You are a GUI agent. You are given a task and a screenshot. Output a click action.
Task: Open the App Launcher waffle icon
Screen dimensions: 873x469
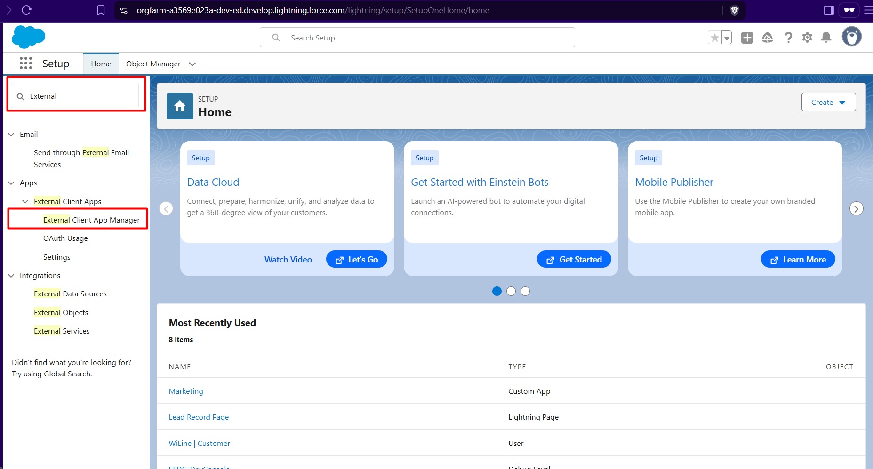(25, 63)
